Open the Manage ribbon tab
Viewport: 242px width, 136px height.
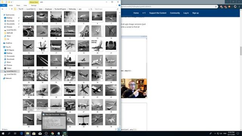point(34,5)
